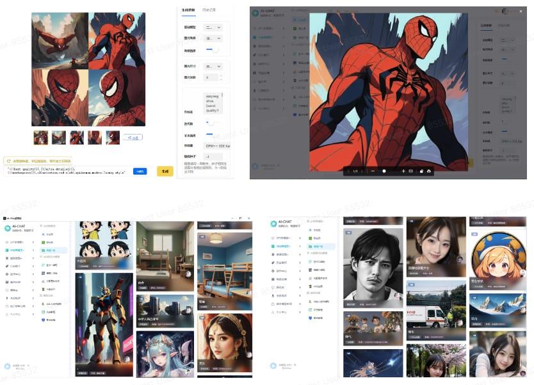Expand chevron beside highlighted sidebar item, bottom-left window
The width and height of the screenshot is (534, 385).
tap(33, 250)
